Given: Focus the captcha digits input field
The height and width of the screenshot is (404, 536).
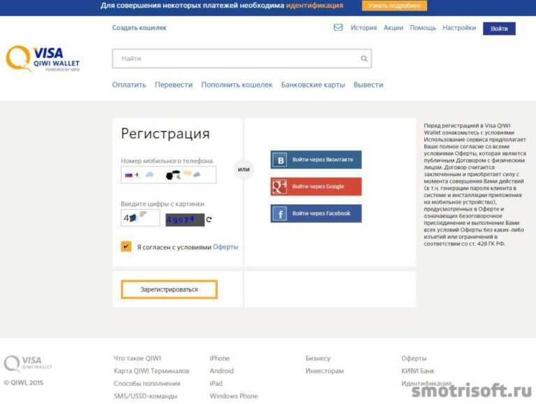Looking at the screenshot, I should point(140,218).
